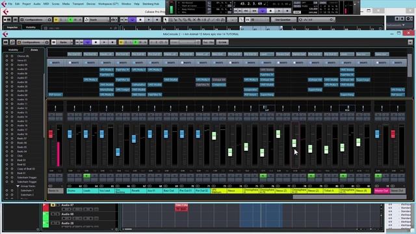Click the Drums channel pan control
The image size is (416, 234).
tap(75, 108)
